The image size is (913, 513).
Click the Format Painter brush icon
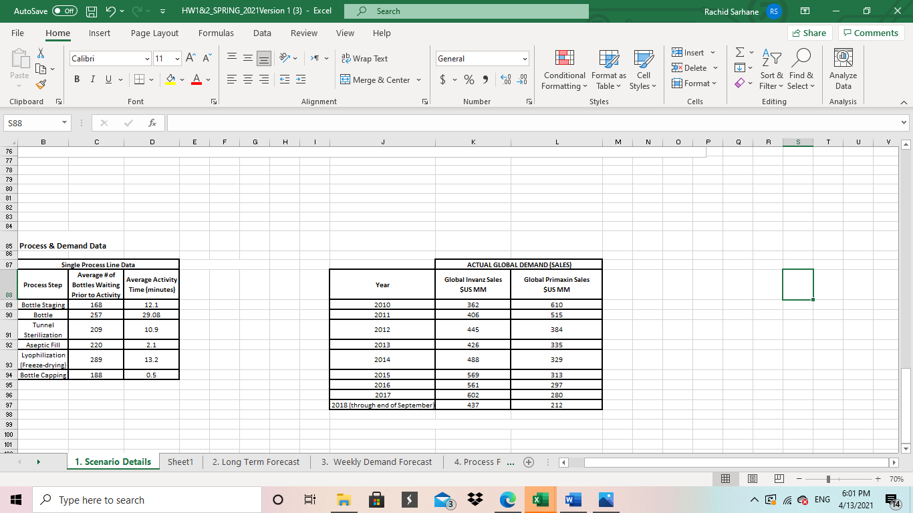[x=41, y=83]
